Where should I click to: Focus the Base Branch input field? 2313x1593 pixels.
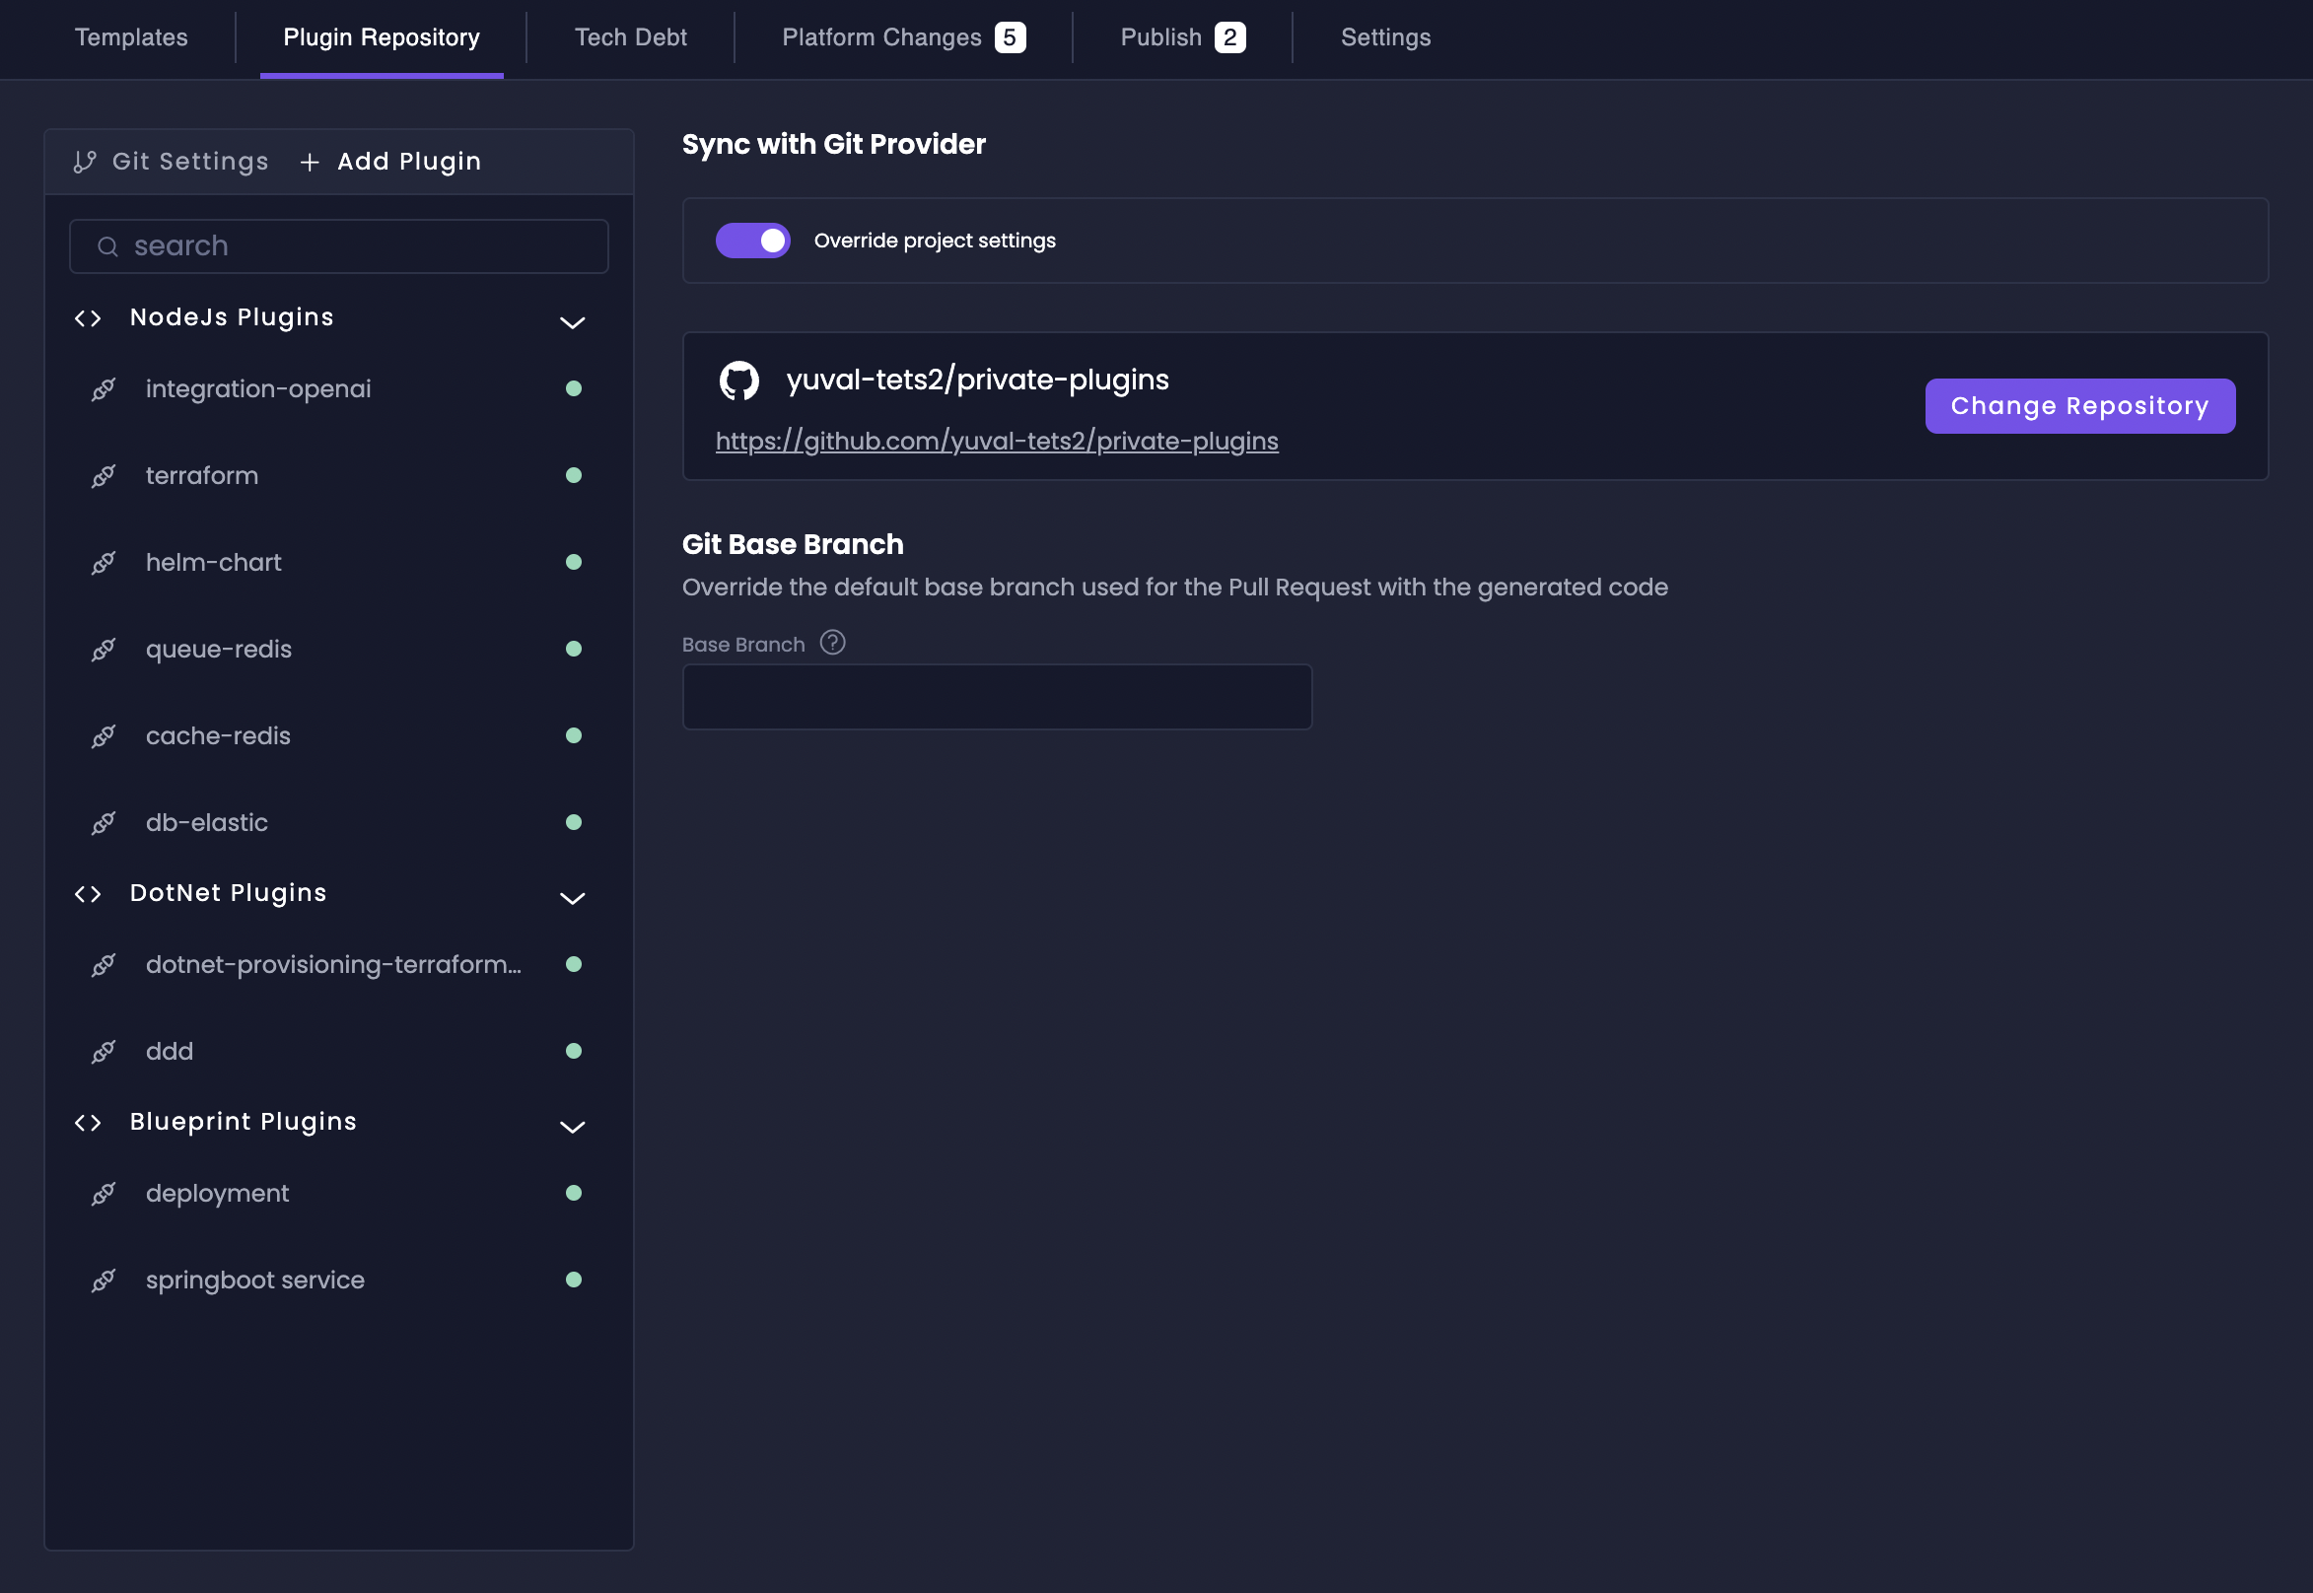coord(996,697)
